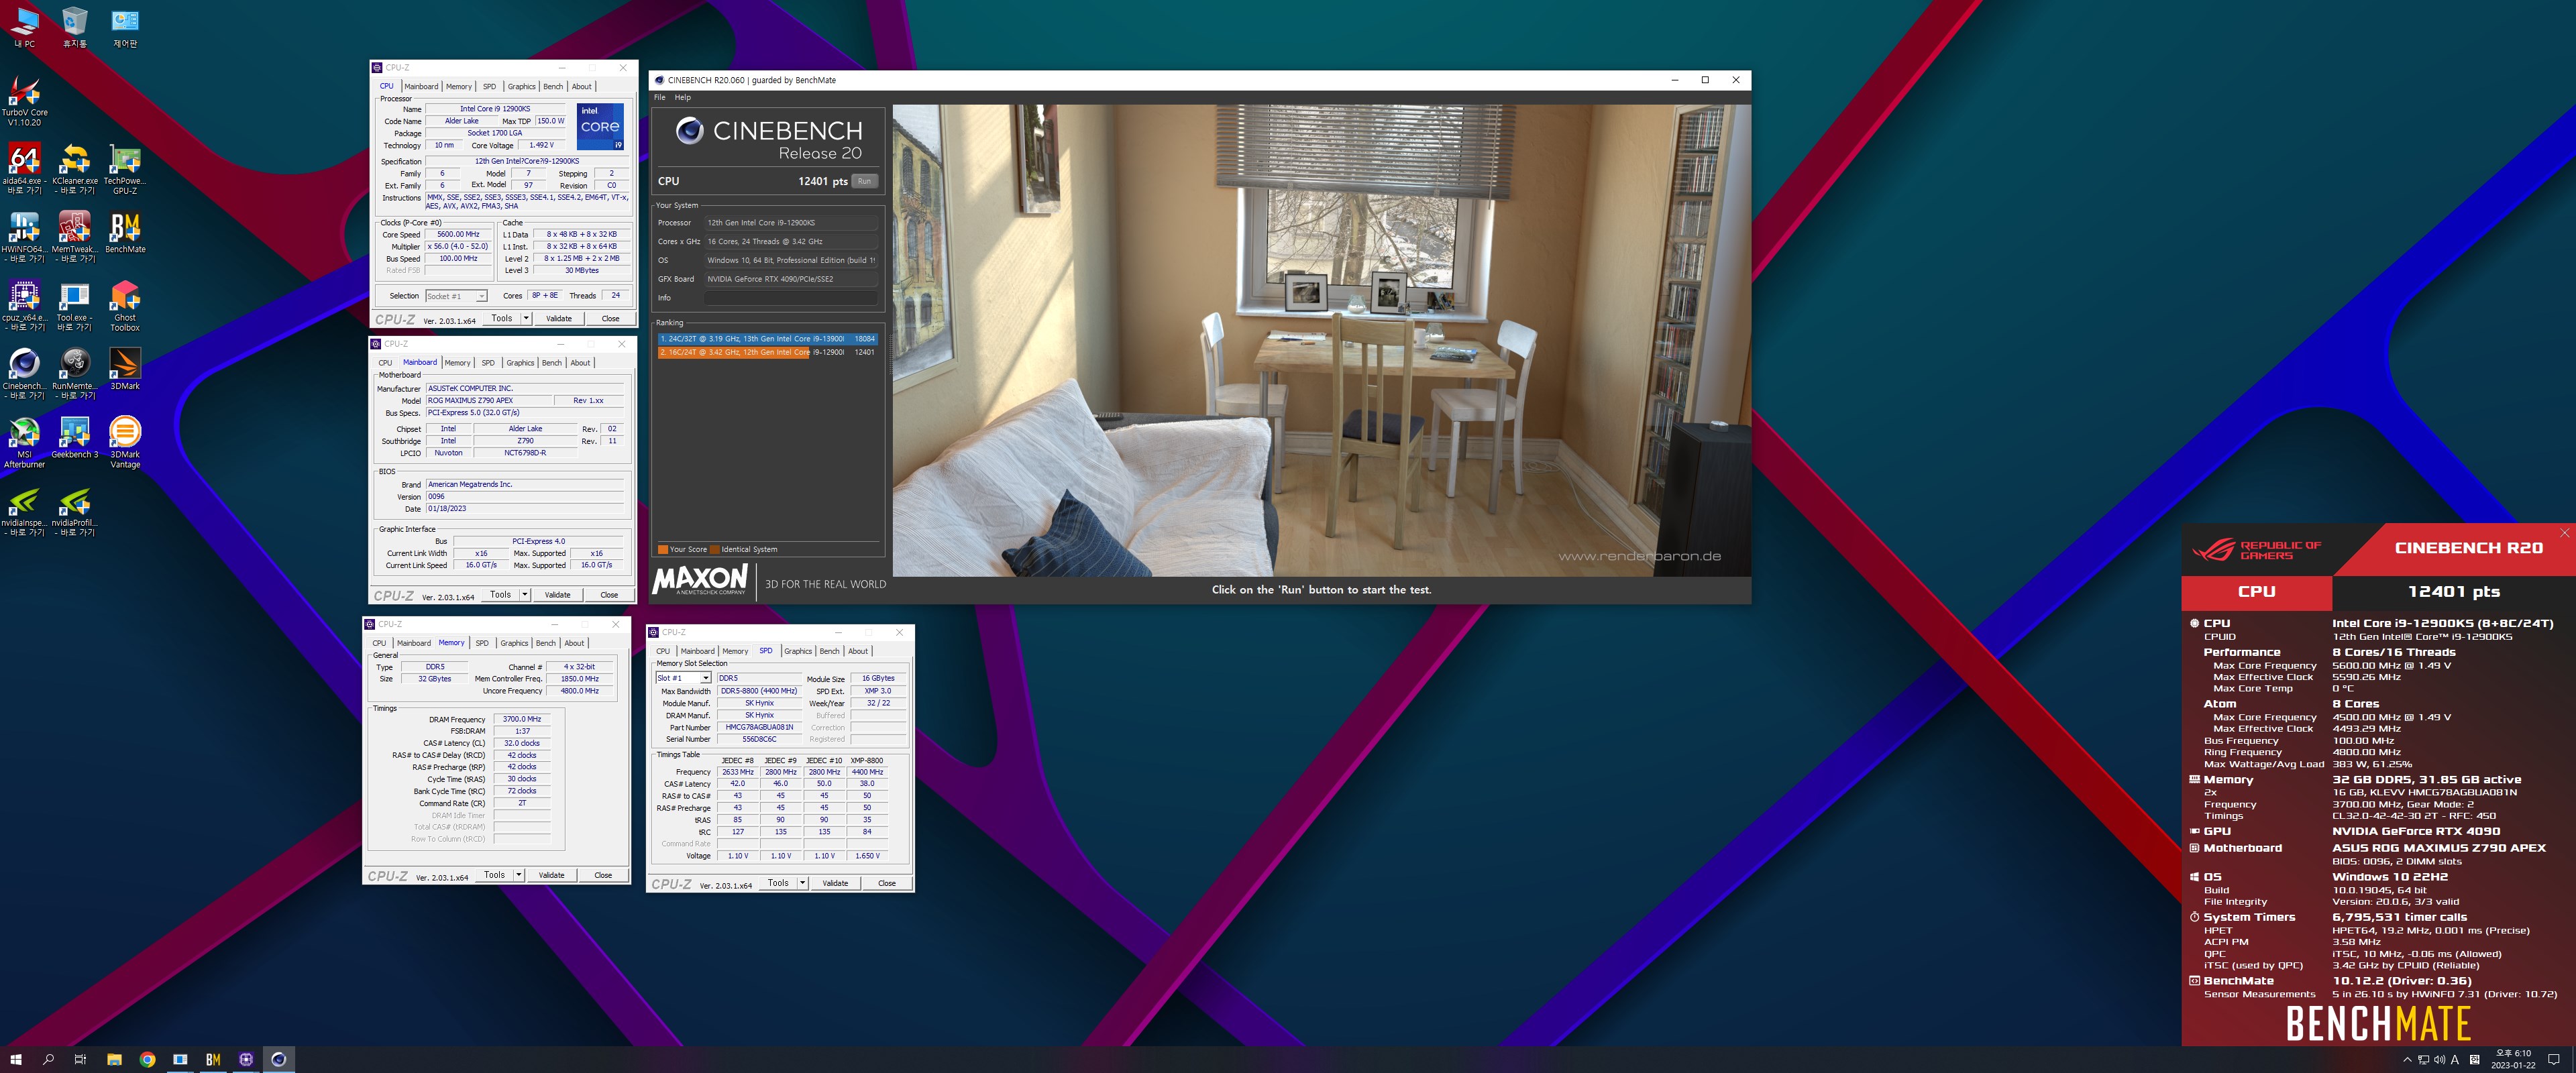Click Close button in CPU-Z SPD window

click(x=887, y=883)
